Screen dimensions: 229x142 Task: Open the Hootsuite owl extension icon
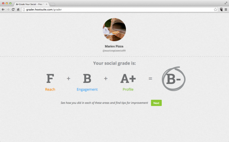pos(221,10)
